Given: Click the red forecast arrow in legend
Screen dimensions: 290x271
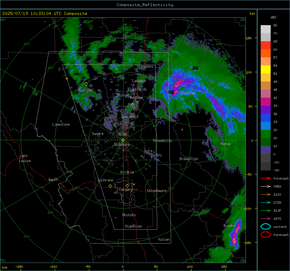Looking at the screenshot, I should 266,178.
